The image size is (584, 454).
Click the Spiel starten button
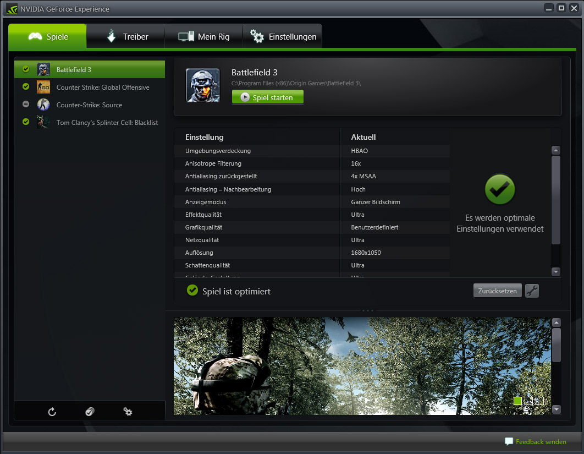[267, 97]
